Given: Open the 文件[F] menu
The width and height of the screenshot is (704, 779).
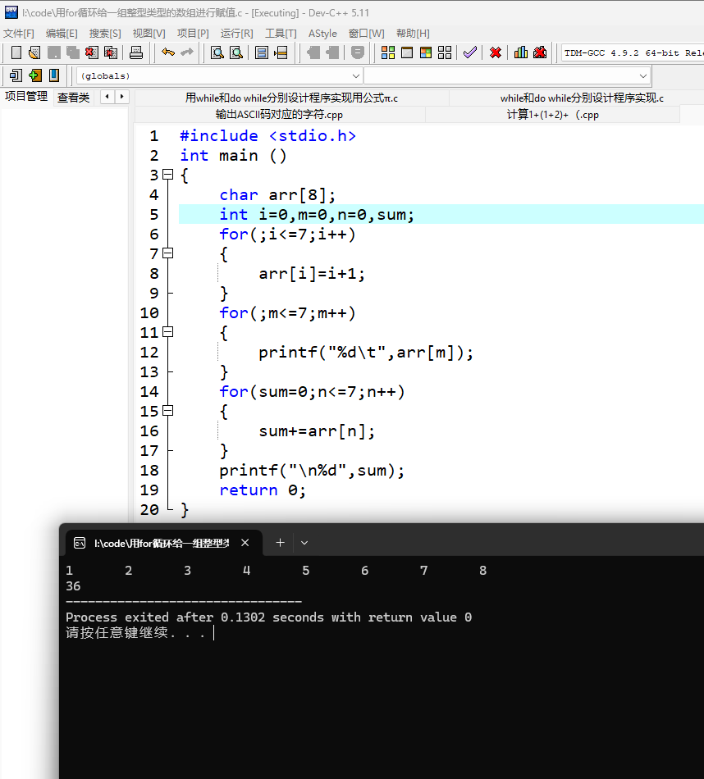Looking at the screenshot, I should point(19,34).
